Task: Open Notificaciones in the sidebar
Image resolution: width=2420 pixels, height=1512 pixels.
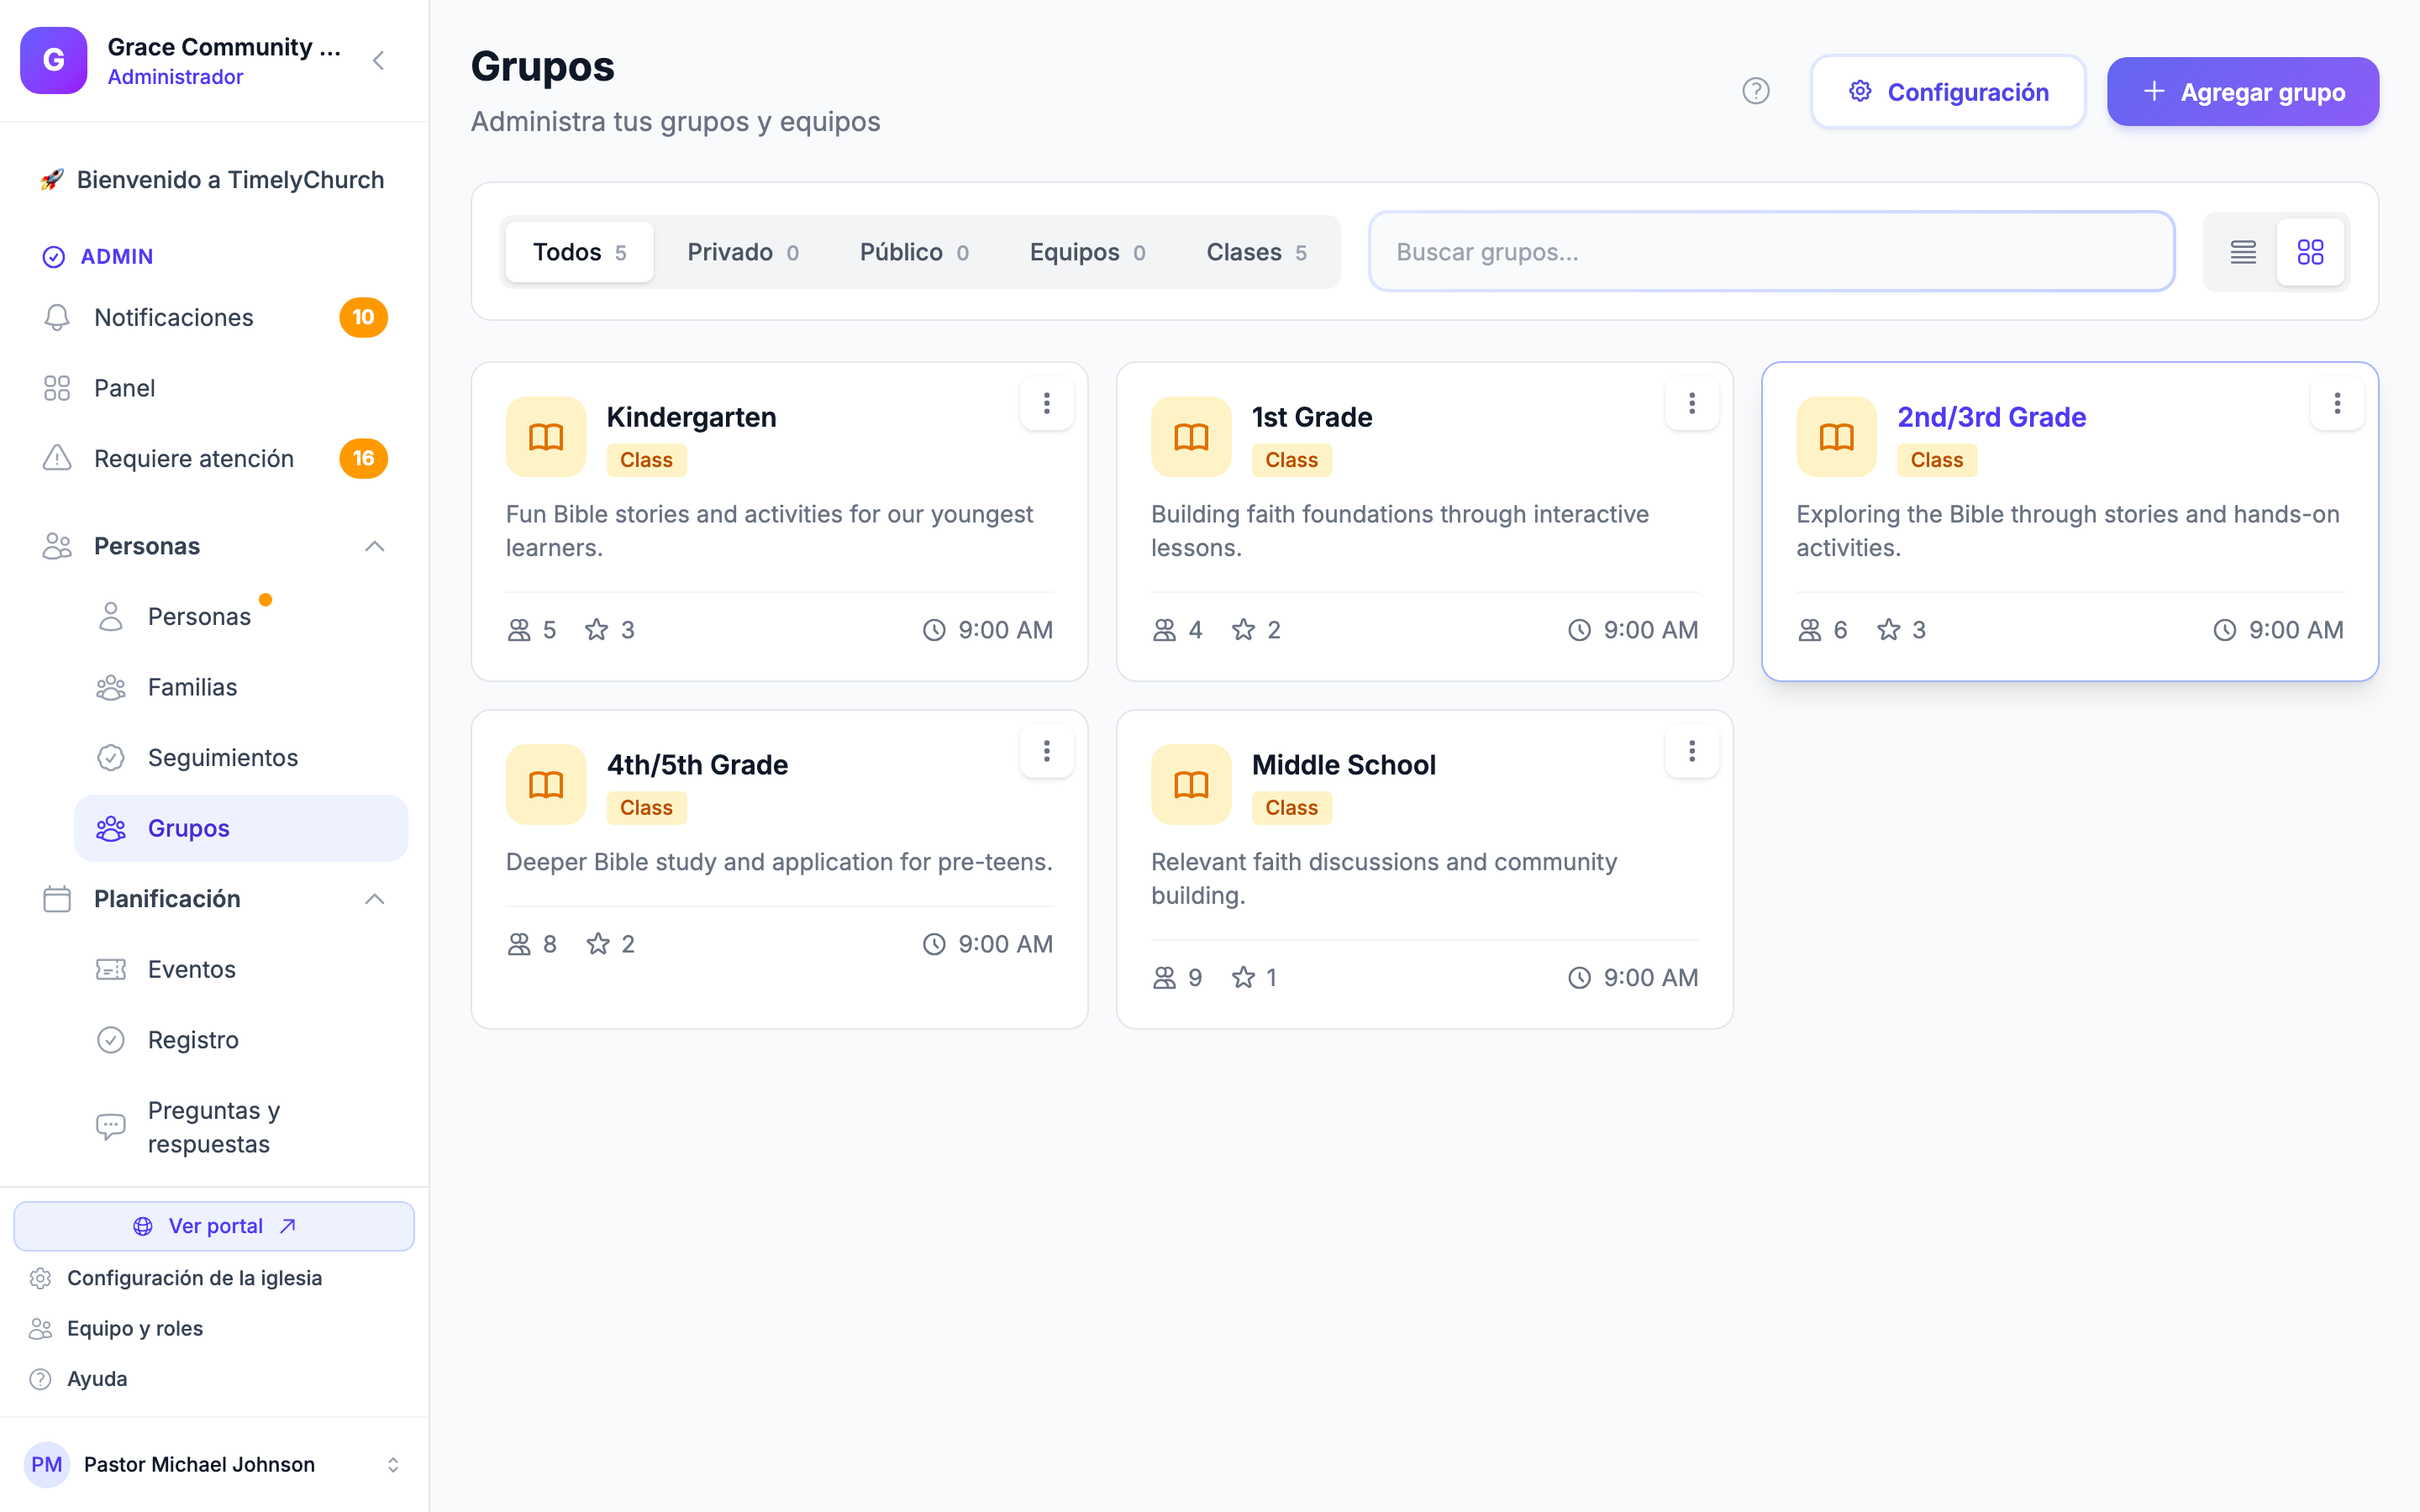Action: tap(214, 317)
